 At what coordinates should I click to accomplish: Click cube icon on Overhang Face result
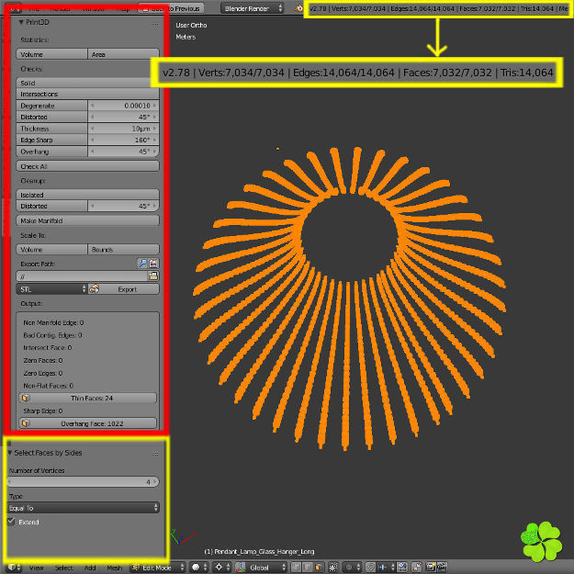coord(26,423)
